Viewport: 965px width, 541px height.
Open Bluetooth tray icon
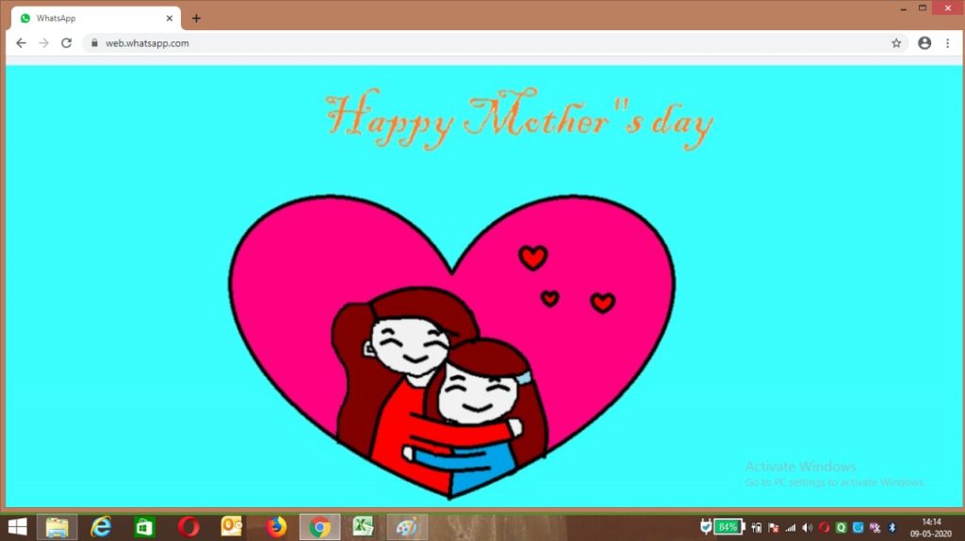tap(892, 528)
